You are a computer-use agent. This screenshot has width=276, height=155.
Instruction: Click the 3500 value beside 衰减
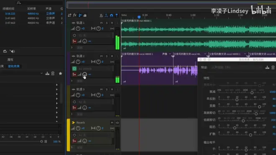[273, 91]
